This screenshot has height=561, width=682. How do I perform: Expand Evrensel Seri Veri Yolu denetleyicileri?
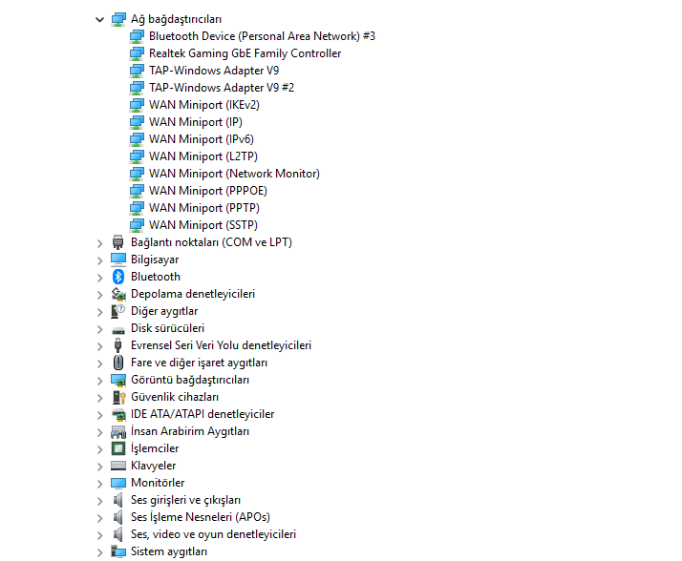pyautogui.click(x=100, y=346)
